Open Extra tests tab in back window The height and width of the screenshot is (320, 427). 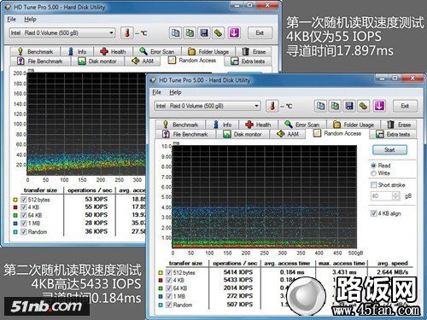tap(248, 61)
